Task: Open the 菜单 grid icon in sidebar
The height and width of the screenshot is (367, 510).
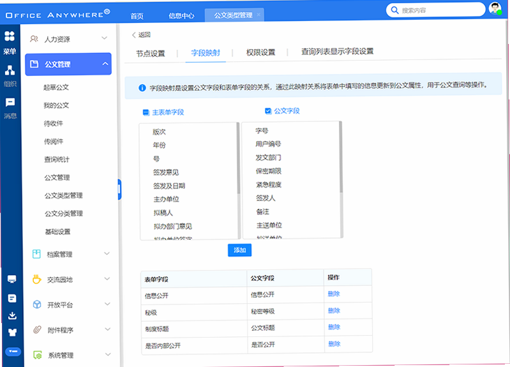Action: click(x=10, y=36)
